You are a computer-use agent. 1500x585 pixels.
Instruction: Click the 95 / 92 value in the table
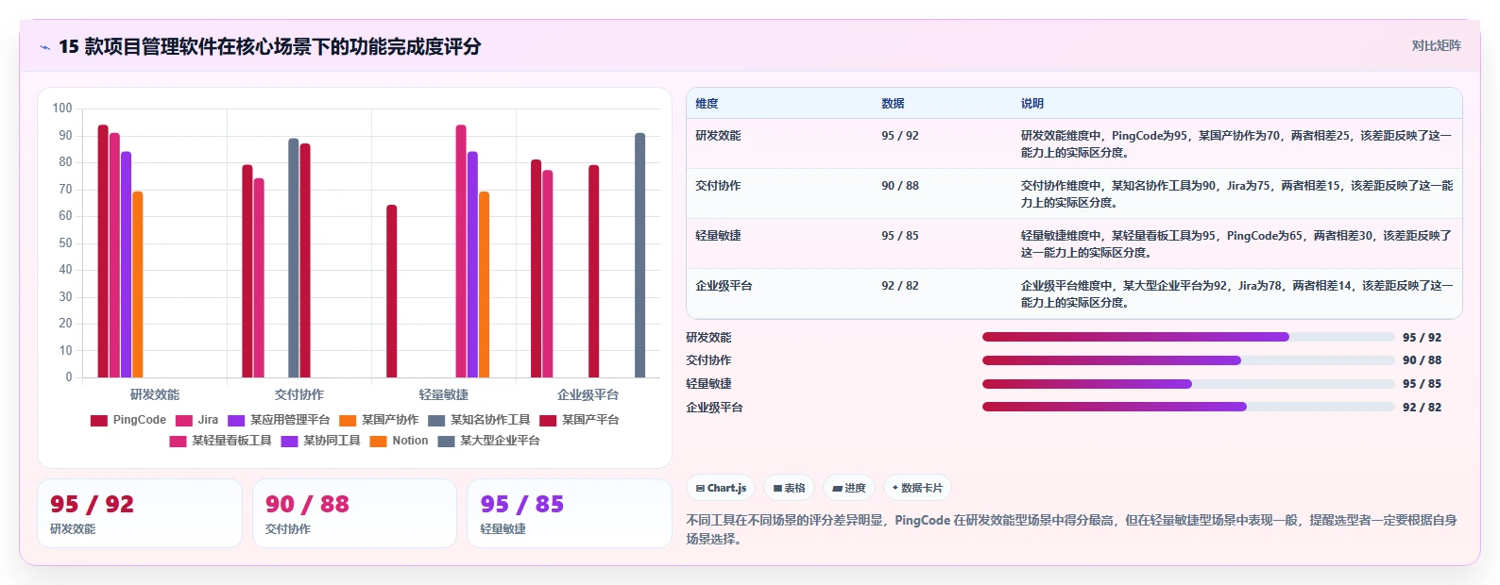point(900,136)
